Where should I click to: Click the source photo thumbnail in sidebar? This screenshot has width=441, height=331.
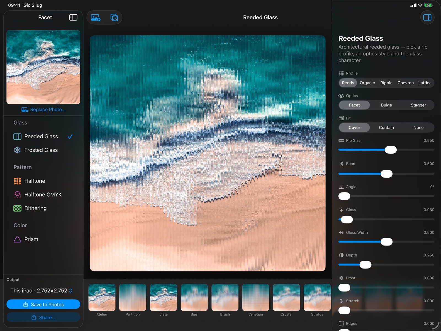point(43,67)
